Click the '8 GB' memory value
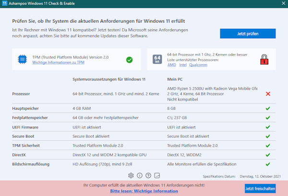The width and height of the screenshot is (288, 196). tap(171, 108)
